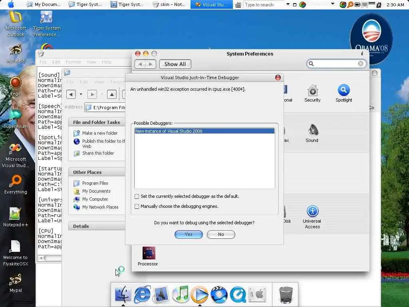Check Manually choose the debugging engines

(137, 206)
